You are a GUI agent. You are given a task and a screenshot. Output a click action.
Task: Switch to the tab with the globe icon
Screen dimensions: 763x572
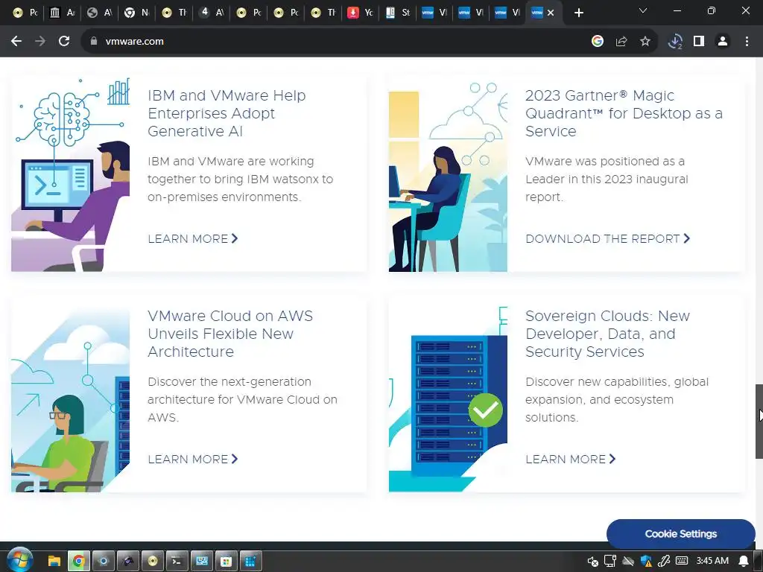point(100,13)
